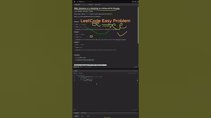Click the braces icon in editor toolbar
This screenshot has width=211, height=118.
tap(133, 73)
